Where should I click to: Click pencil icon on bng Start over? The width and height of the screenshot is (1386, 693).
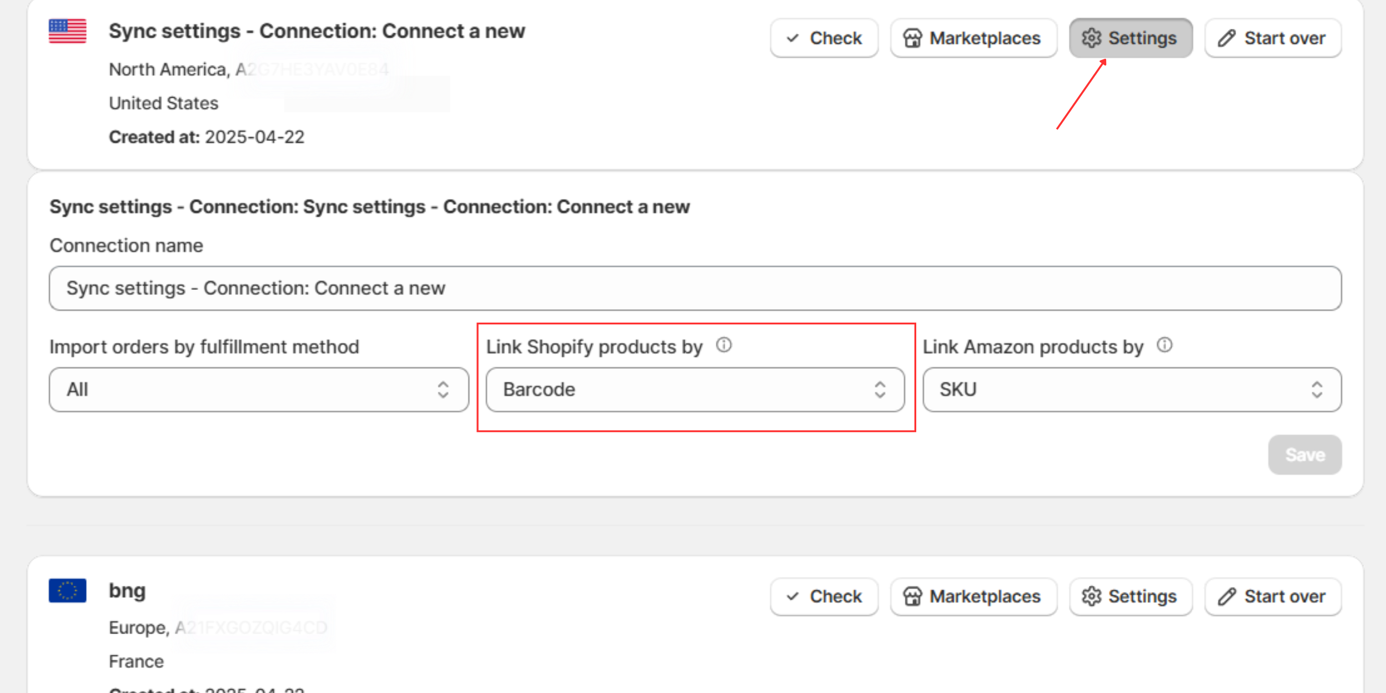[x=1227, y=596]
